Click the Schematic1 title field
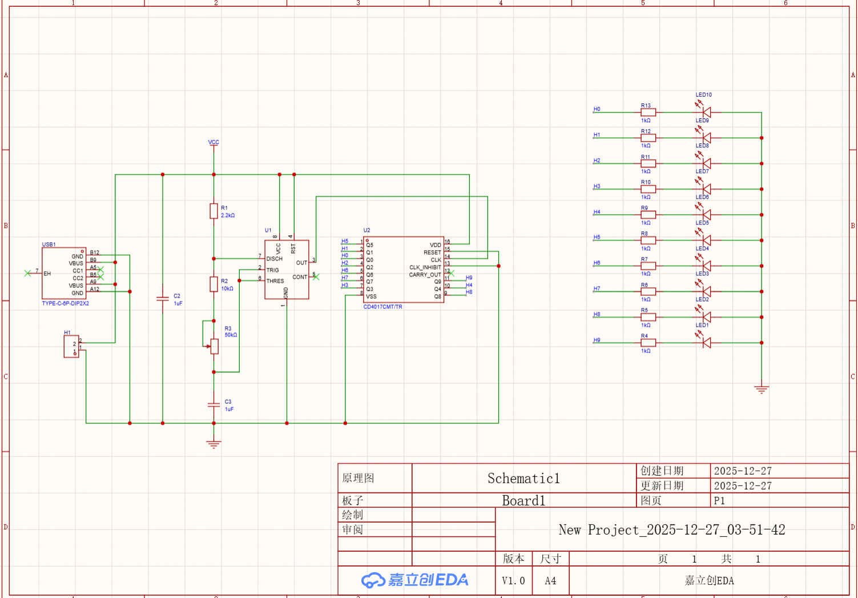858x598 pixels. [x=523, y=479]
